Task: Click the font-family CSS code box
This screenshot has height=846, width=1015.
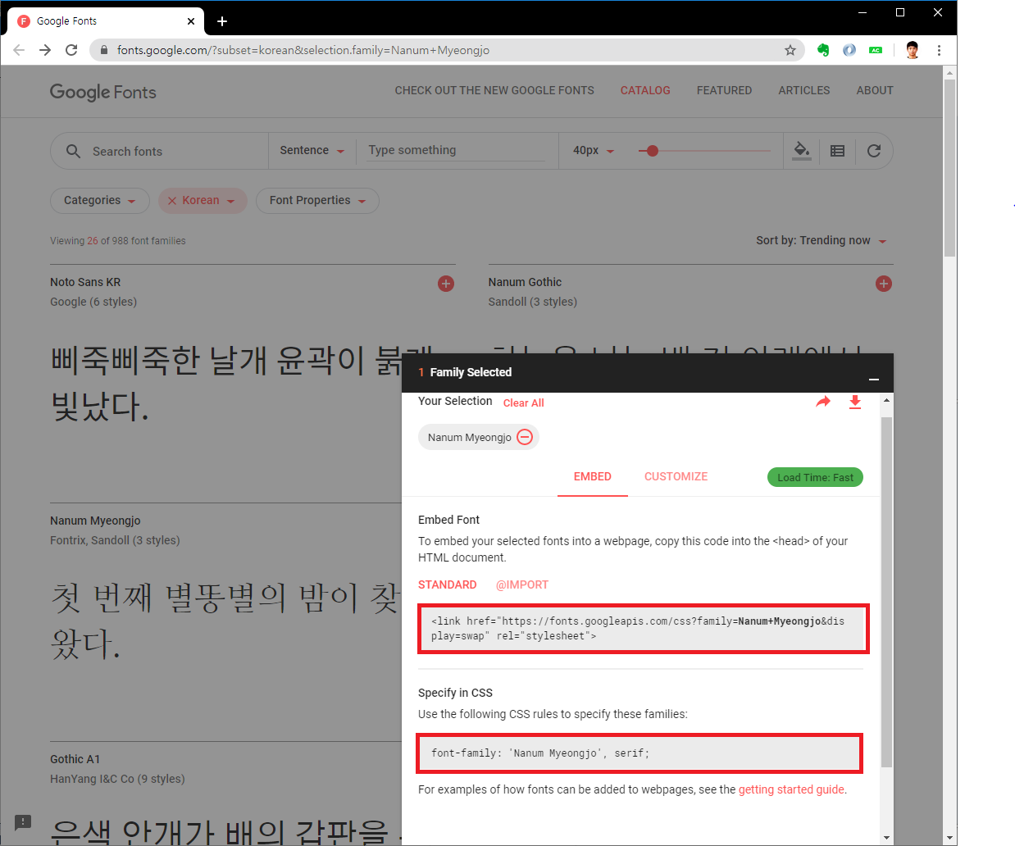Action: [x=639, y=753]
